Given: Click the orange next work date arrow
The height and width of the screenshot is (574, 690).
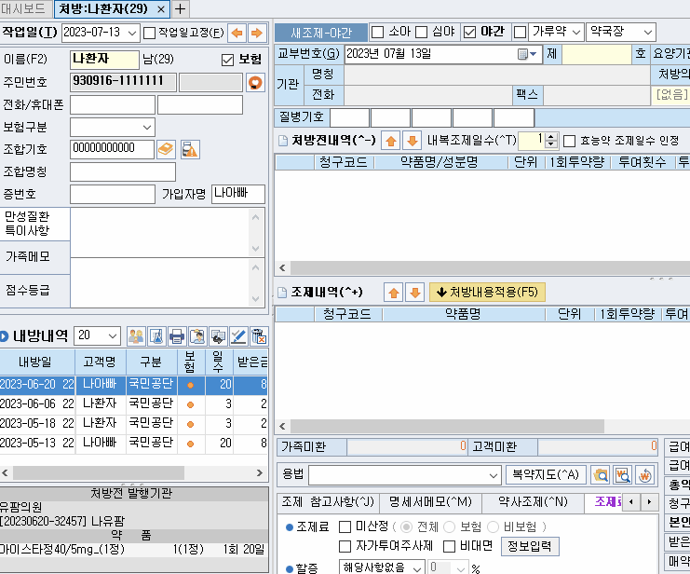Looking at the screenshot, I should pyautogui.click(x=256, y=34).
